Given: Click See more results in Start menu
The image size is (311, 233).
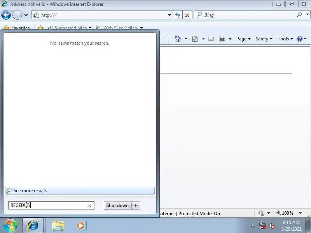Looking at the screenshot, I should [x=80, y=191].
